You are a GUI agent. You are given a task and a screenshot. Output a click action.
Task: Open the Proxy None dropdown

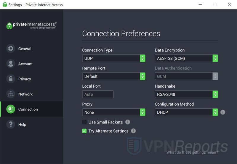coord(114,112)
